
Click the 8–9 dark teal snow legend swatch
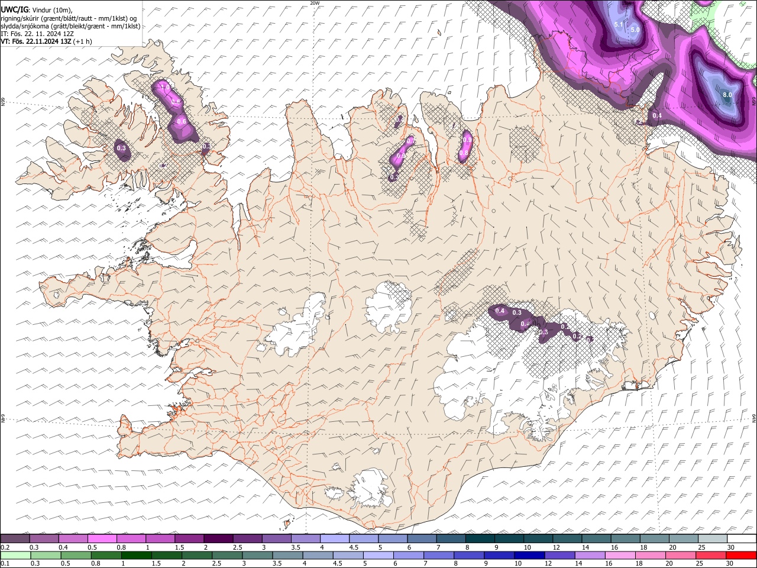tap(480, 539)
